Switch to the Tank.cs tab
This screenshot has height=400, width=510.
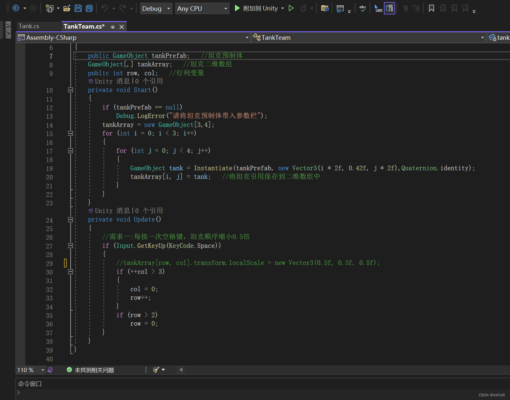tap(29, 26)
